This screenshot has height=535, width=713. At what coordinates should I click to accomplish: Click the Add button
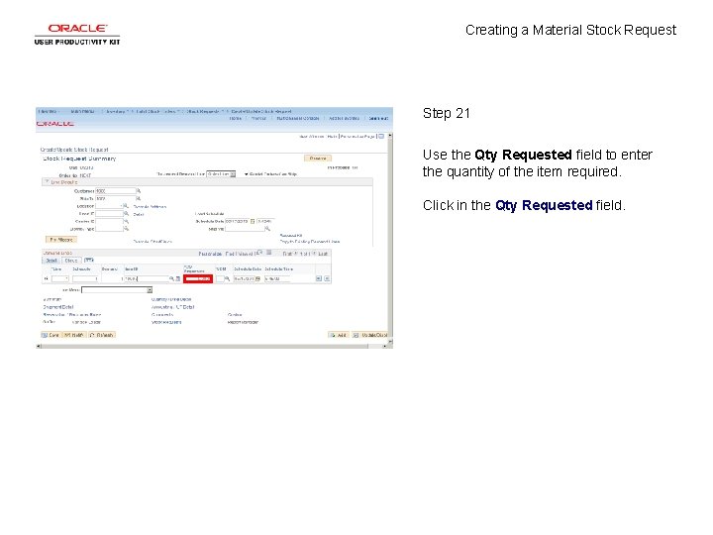[x=338, y=335]
